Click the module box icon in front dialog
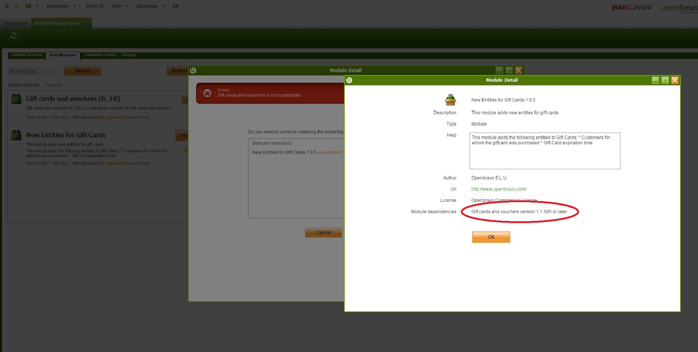The image size is (698, 352). pyautogui.click(x=450, y=100)
